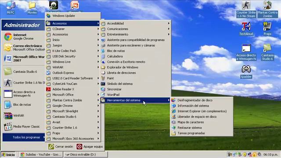Open Acceso directo a Winmugen-hi desktop icon

(x=246, y=52)
